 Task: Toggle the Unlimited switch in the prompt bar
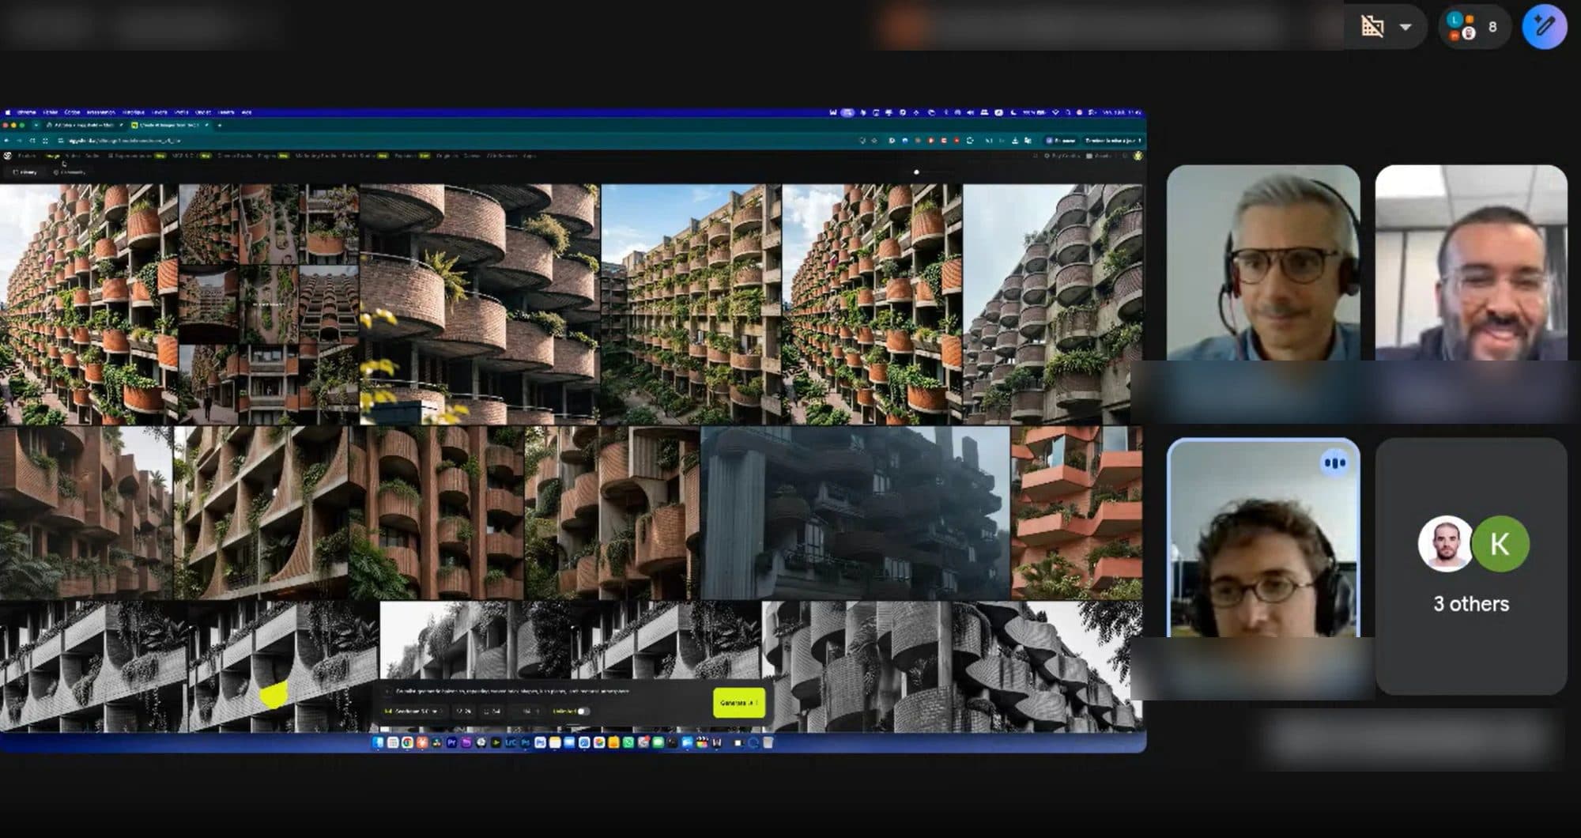click(x=583, y=712)
